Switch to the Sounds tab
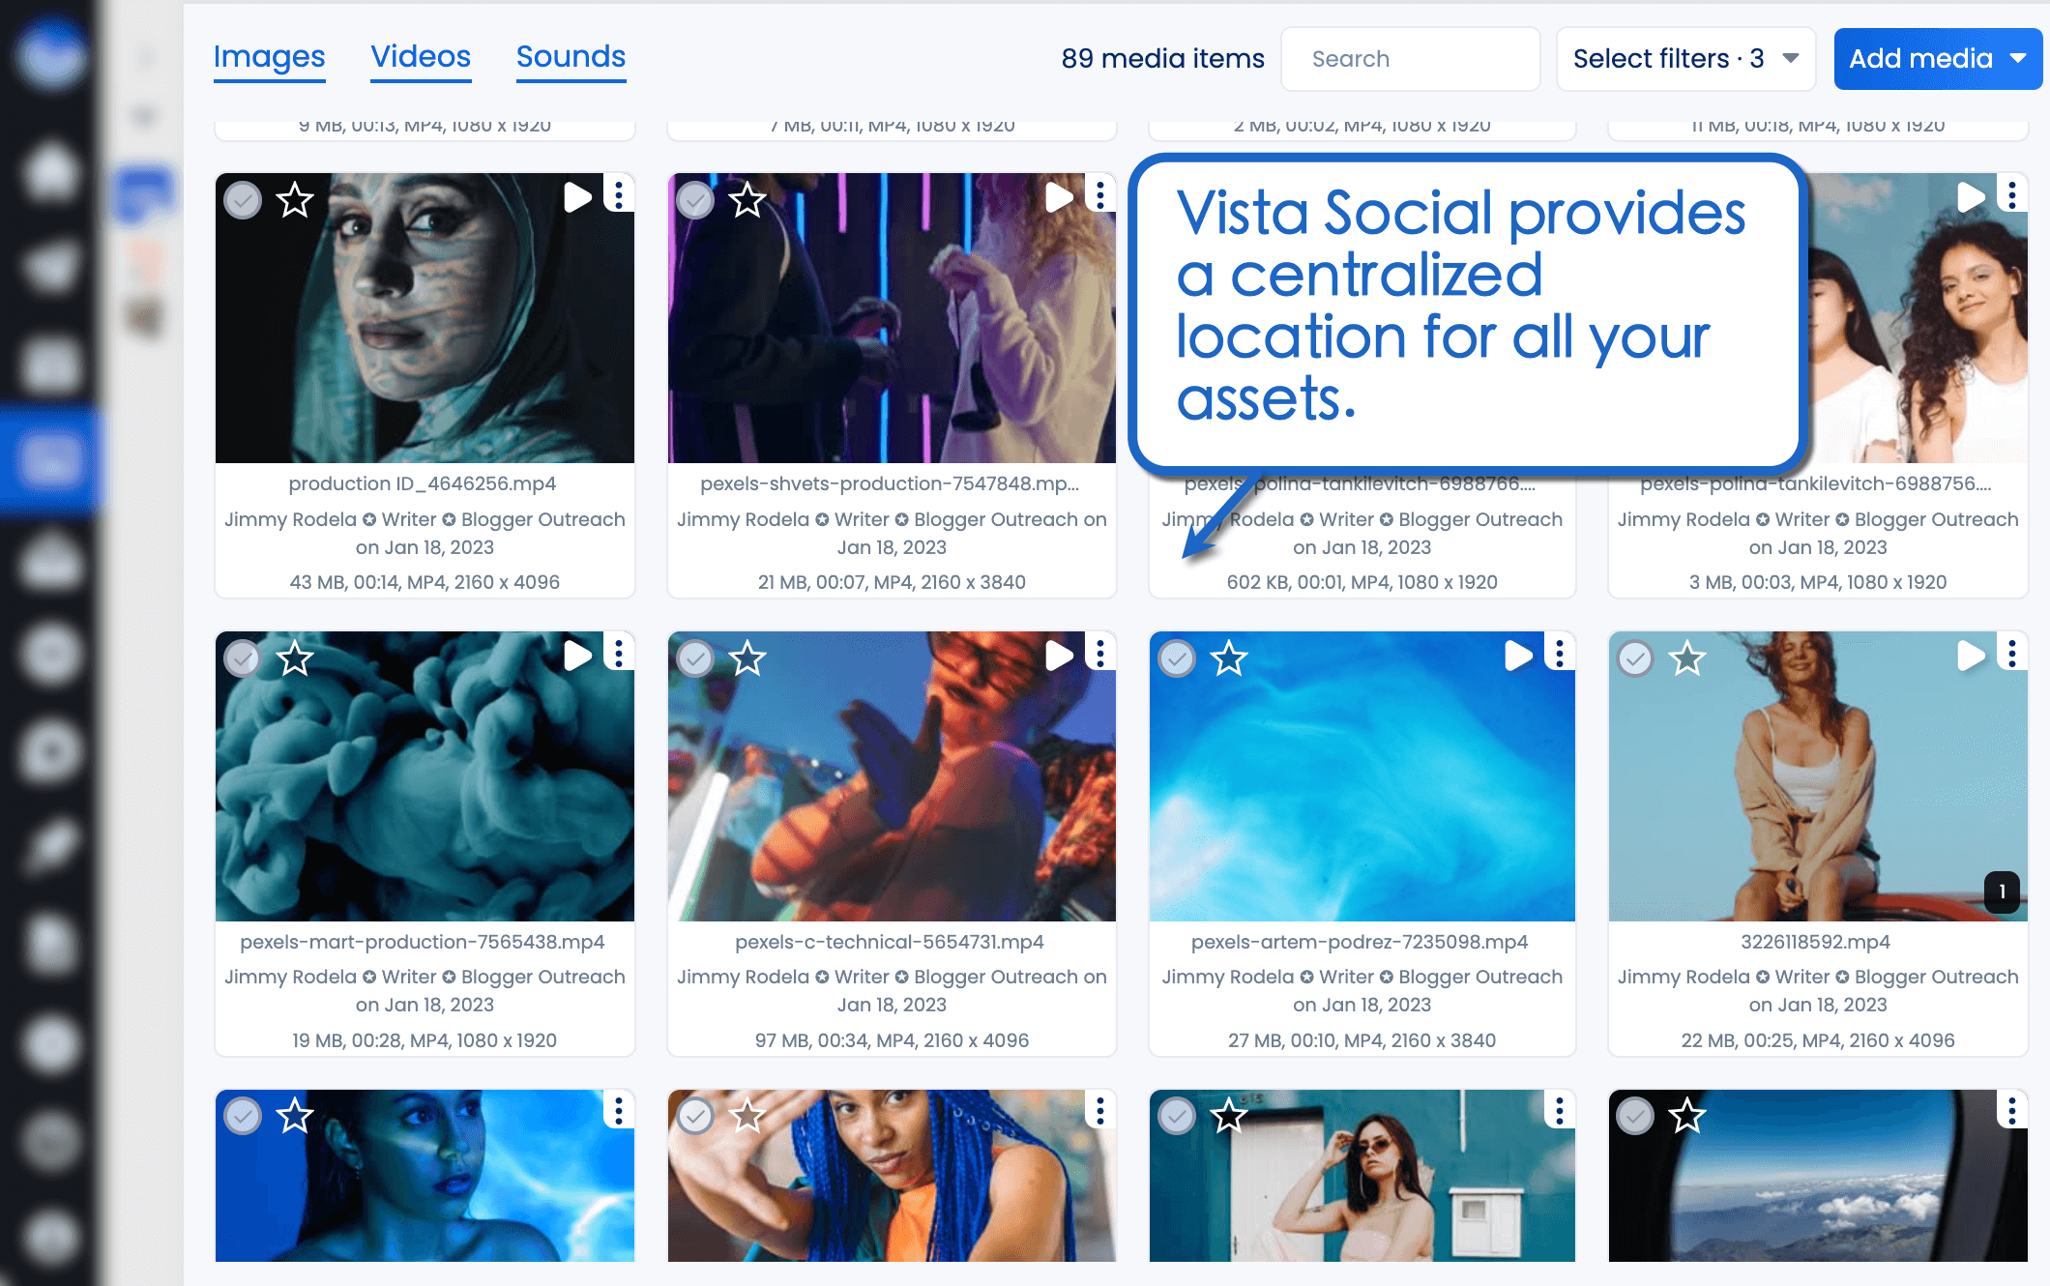 (571, 56)
